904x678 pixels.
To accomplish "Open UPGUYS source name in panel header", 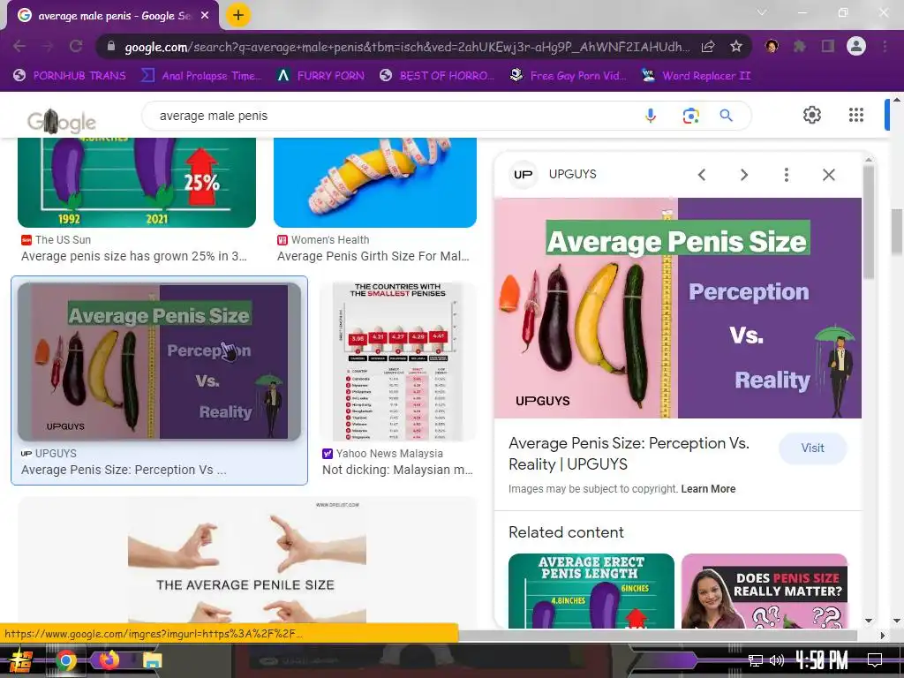I will point(572,174).
